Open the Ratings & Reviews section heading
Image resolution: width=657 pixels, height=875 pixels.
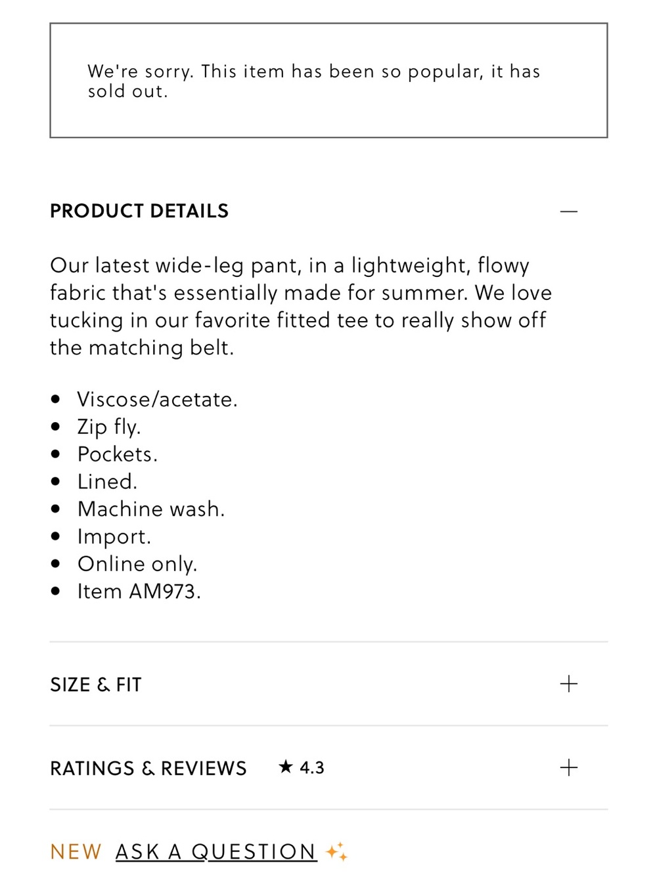coord(148,768)
